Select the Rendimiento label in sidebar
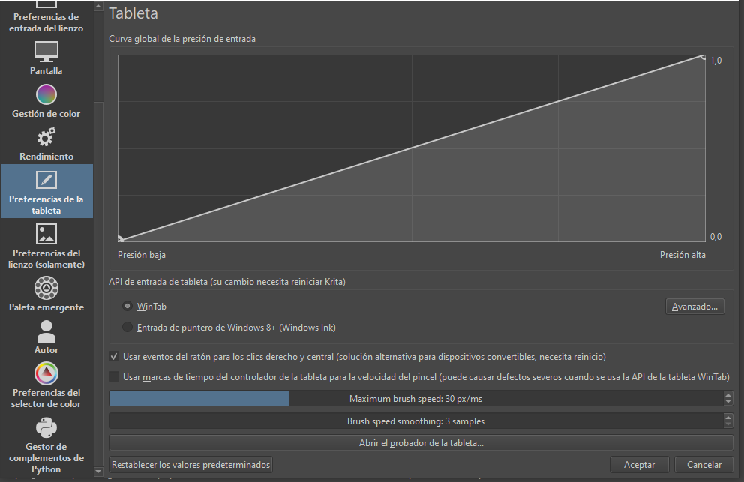 (x=46, y=157)
